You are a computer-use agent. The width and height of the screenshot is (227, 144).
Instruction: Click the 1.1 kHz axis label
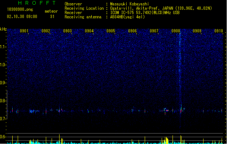(x=3, y=47)
